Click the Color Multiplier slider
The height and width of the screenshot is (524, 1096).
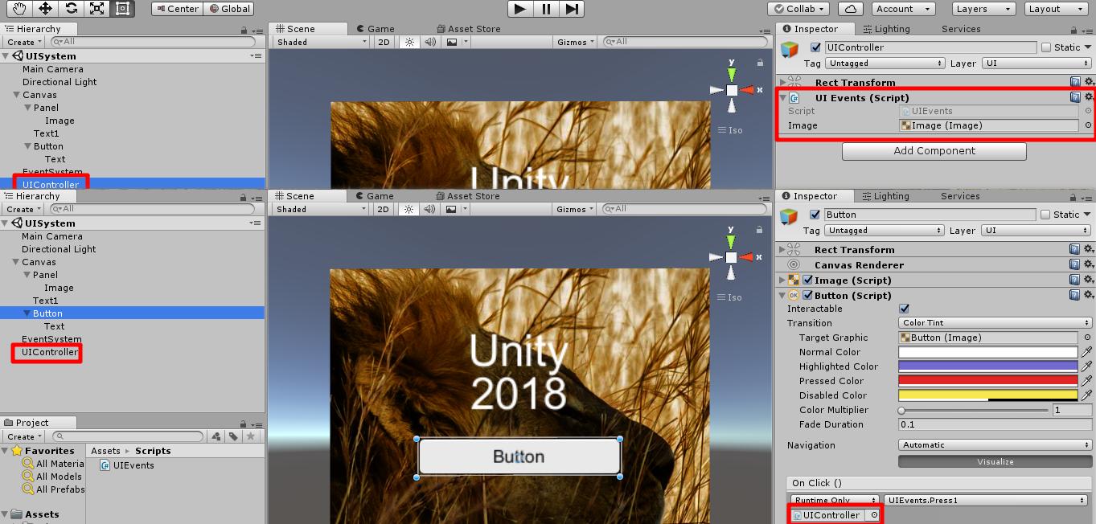tap(975, 410)
